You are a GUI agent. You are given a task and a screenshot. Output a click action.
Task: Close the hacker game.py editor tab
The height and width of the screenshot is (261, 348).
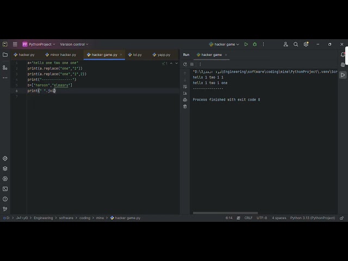[121, 54]
